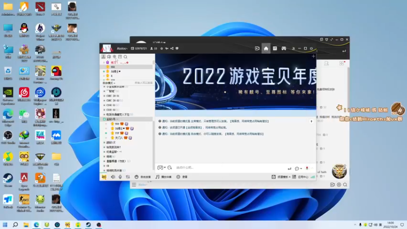Click the music play accompaniment button
The image size is (407, 229).
pyautogui.click(x=163, y=177)
